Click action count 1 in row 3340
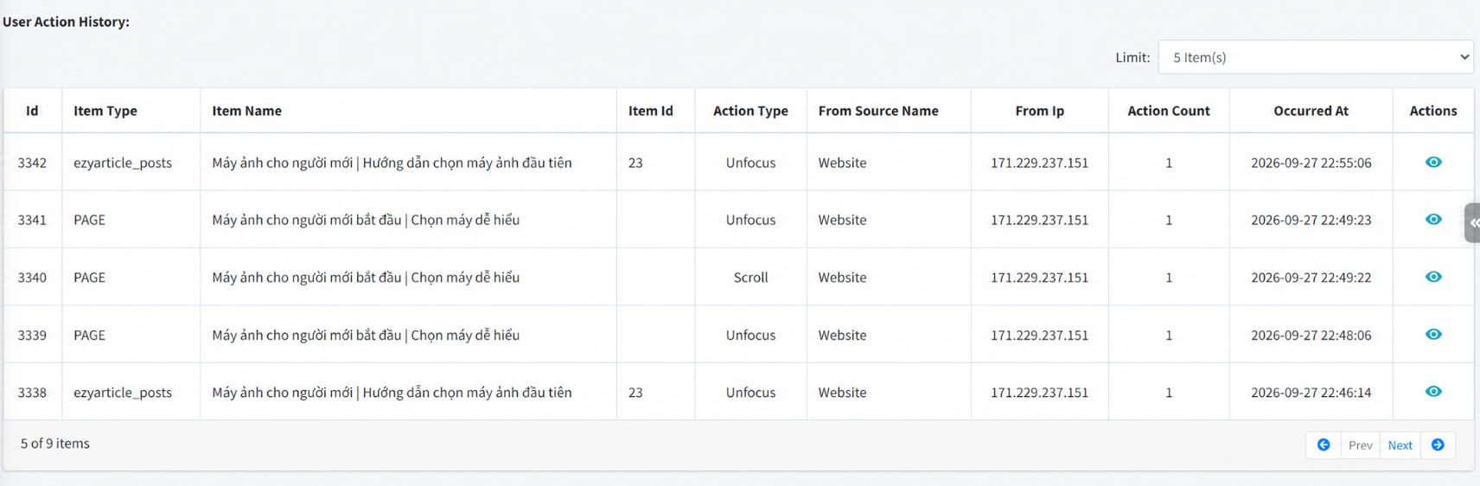This screenshot has width=1480, height=486. click(x=1169, y=278)
